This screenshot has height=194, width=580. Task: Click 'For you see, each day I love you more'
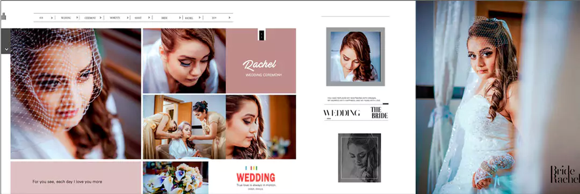[67, 182]
